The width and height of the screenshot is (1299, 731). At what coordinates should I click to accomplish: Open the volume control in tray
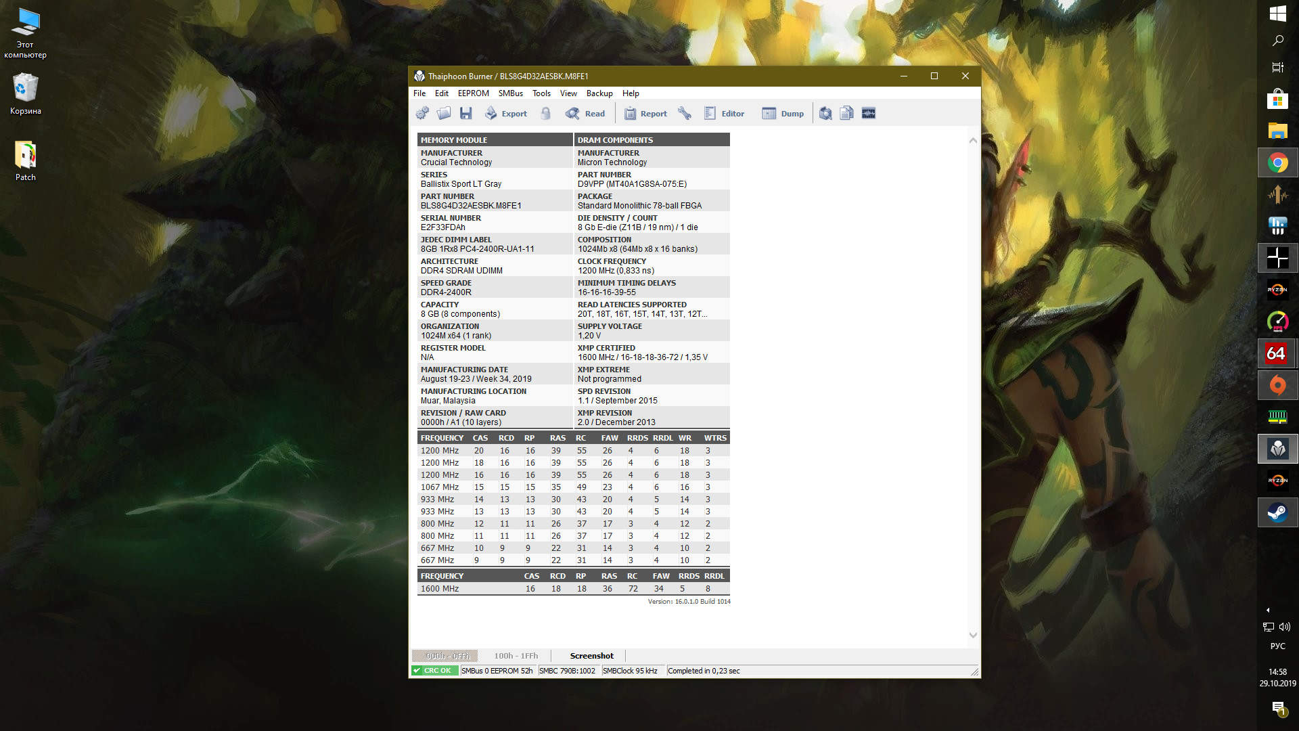pos(1285,627)
